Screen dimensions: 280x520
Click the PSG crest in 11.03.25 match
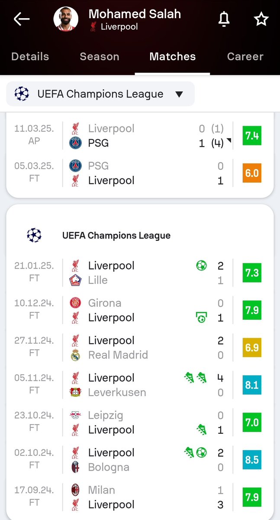[75, 143]
